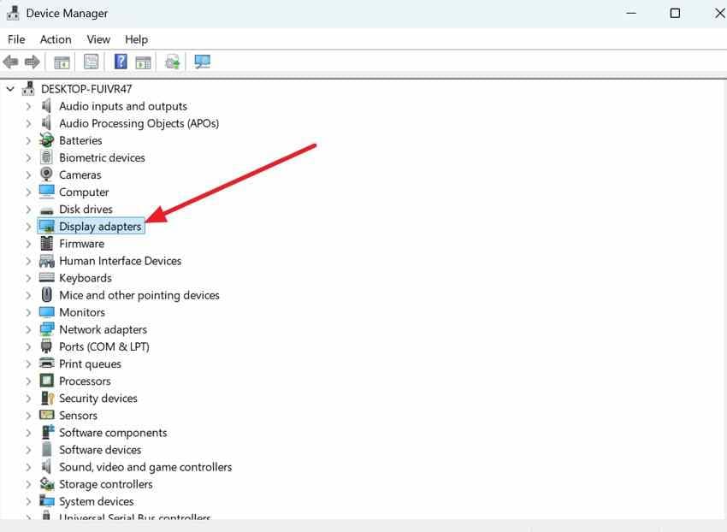This screenshot has height=532, width=727.
Task: Select the Batteries label
Action: point(80,140)
